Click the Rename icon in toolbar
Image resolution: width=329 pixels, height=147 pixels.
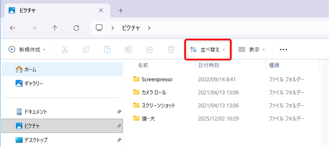tap(128, 50)
